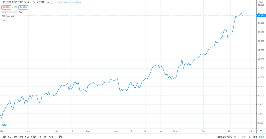Open the go-to-date calendar icon
The width and height of the screenshot is (266, 139).
click(60, 137)
